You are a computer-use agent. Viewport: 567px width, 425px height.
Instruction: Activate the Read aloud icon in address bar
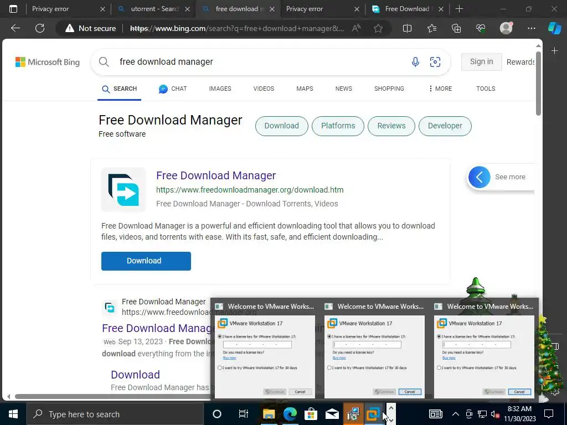(356, 28)
